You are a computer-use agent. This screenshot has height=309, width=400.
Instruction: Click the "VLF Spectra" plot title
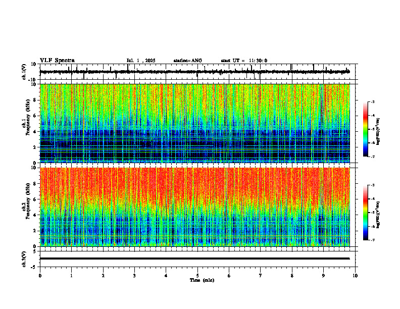click(57, 61)
